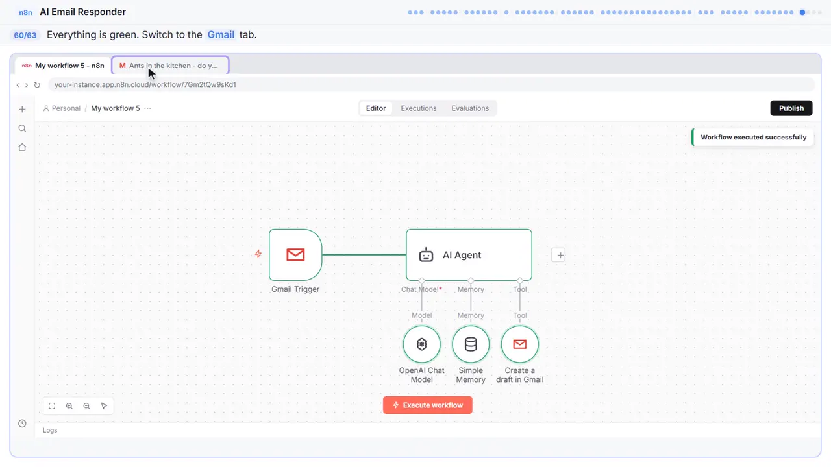Add new item via sidebar plus icon
The height and width of the screenshot is (467, 831).
(22, 109)
